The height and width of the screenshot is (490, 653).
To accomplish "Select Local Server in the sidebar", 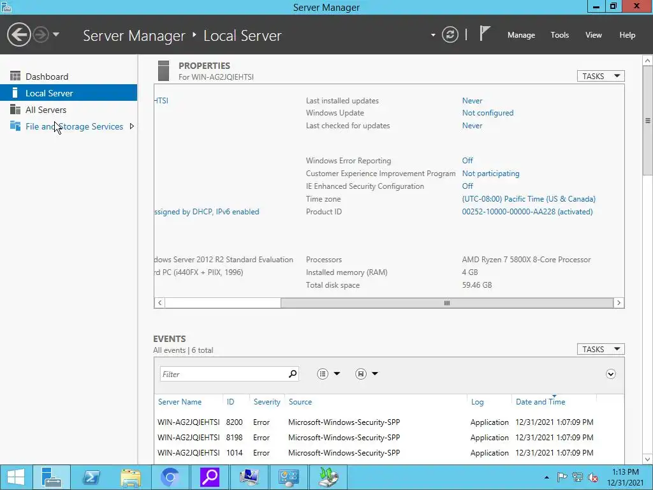I will click(x=69, y=93).
